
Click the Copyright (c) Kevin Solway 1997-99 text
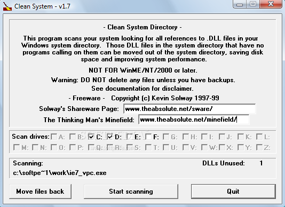point(165,98)
